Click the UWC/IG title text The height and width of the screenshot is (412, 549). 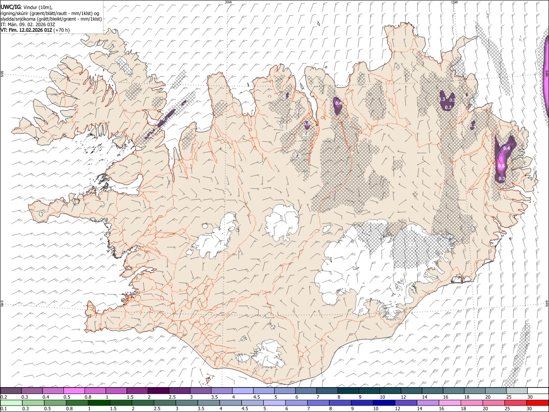(10, 6)
